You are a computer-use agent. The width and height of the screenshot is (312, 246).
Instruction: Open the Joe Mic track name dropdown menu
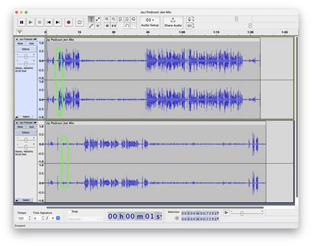28,122
